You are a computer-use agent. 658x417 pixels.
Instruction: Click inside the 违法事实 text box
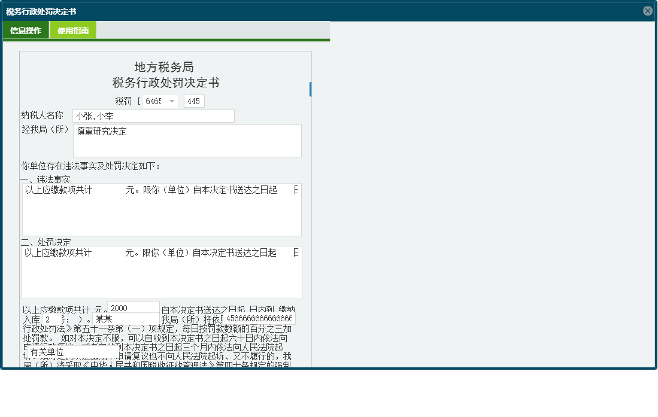coord(162,209)
